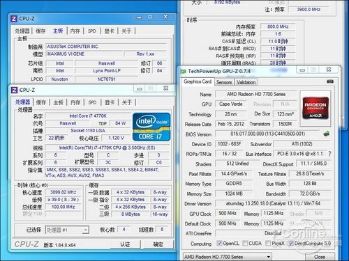Click the MAXIMUS VI GENE model field

point(84,54)
